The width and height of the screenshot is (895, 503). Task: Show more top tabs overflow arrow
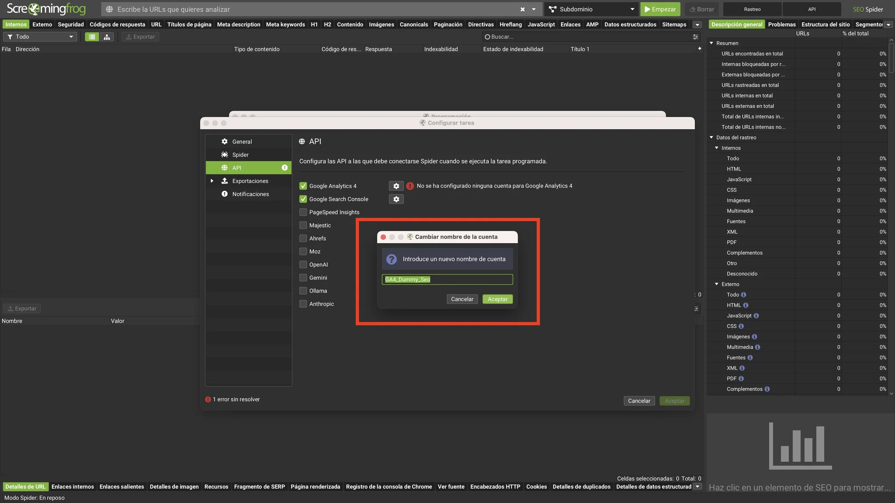(x=697, y=25)
